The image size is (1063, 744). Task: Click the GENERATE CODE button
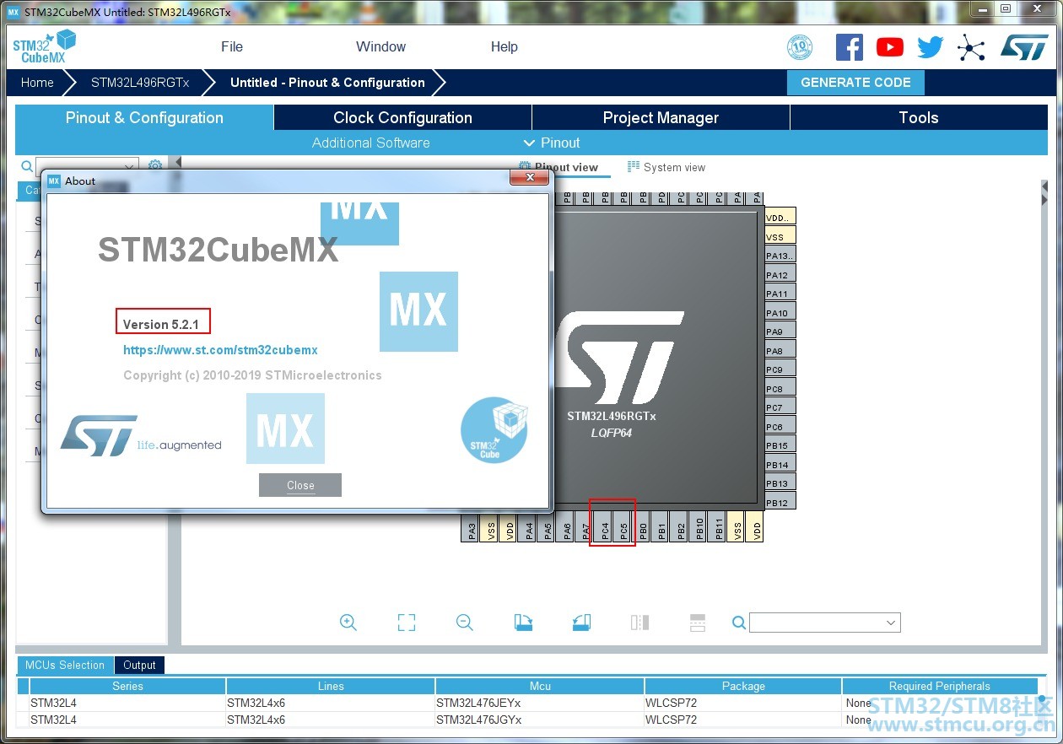click(855, 83)
